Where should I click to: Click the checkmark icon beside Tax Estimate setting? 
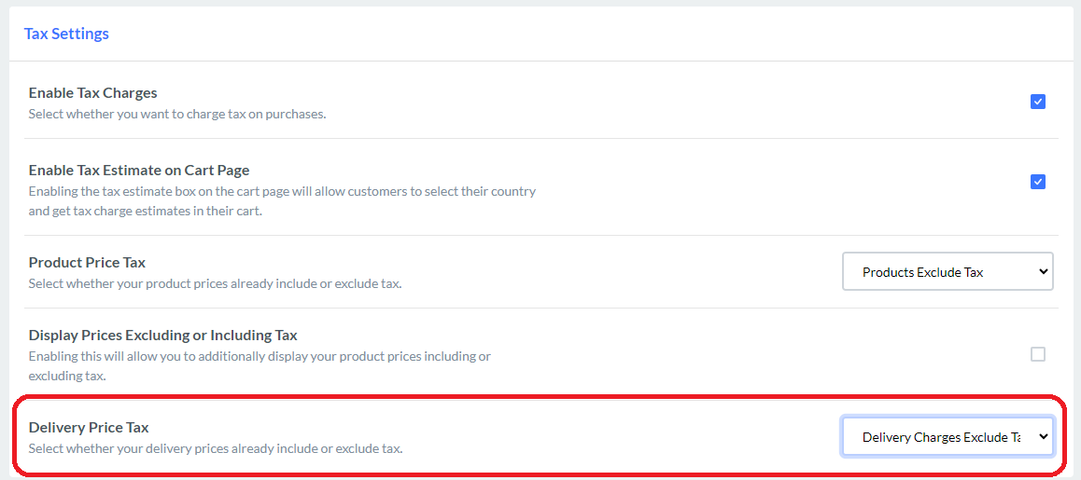(1037, 182)
